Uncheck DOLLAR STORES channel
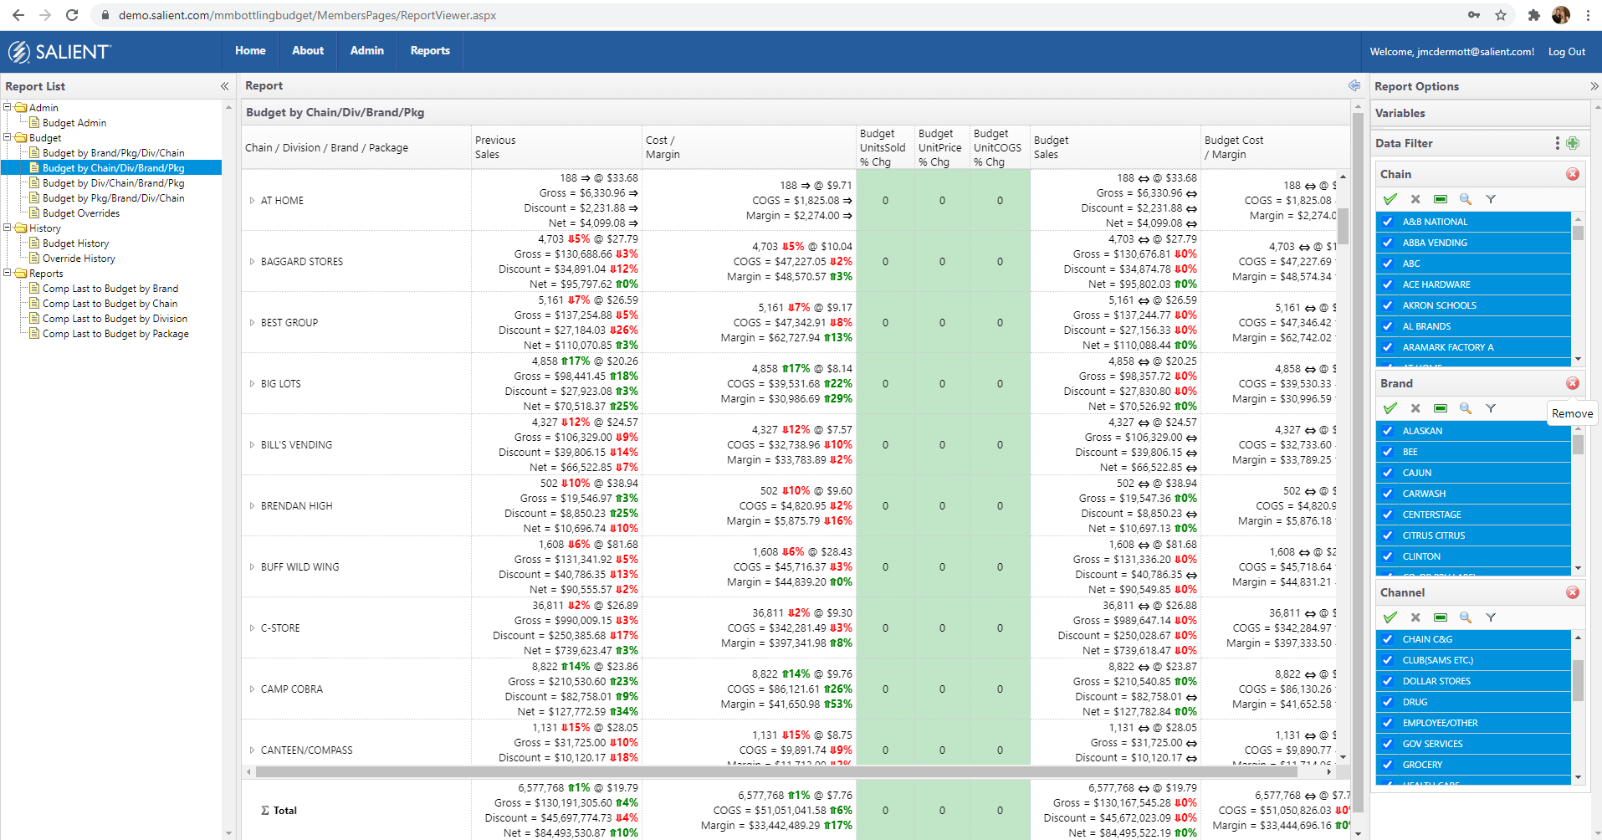The width and height of the screenshot is (1602, 840). tap(1388, 681)
